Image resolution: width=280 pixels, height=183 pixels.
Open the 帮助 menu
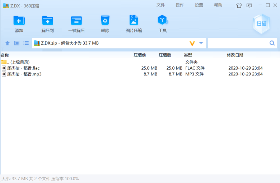tap(218, 5)
